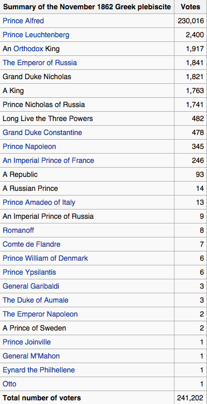Follow the Romanoff link
This screenshot has width=207, height=404.
18,230
